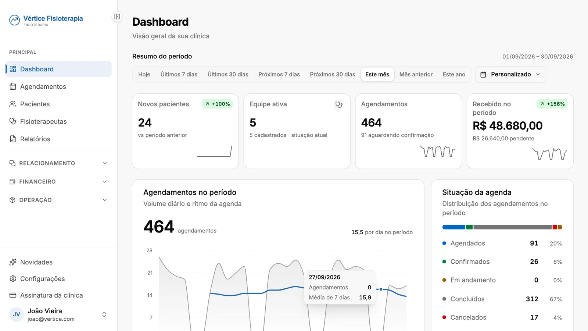Click the Dashboard grid icon in sidebar
The image size is (588, 331).
(13, 69)
